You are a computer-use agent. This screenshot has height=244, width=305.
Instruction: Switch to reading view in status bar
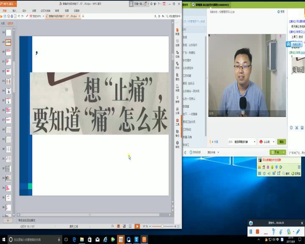click(130, 226)
